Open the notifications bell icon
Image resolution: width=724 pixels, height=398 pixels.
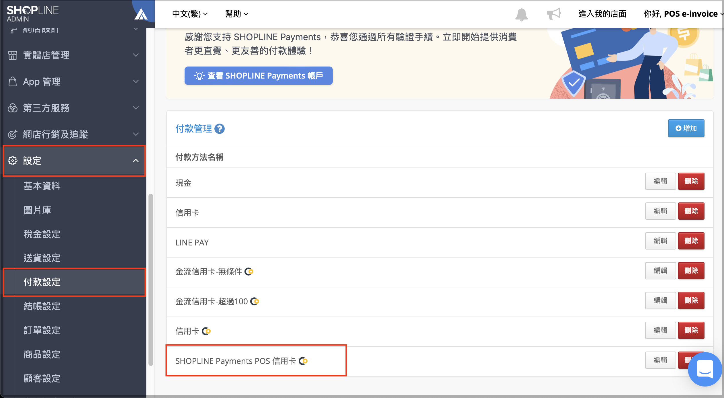521,14
